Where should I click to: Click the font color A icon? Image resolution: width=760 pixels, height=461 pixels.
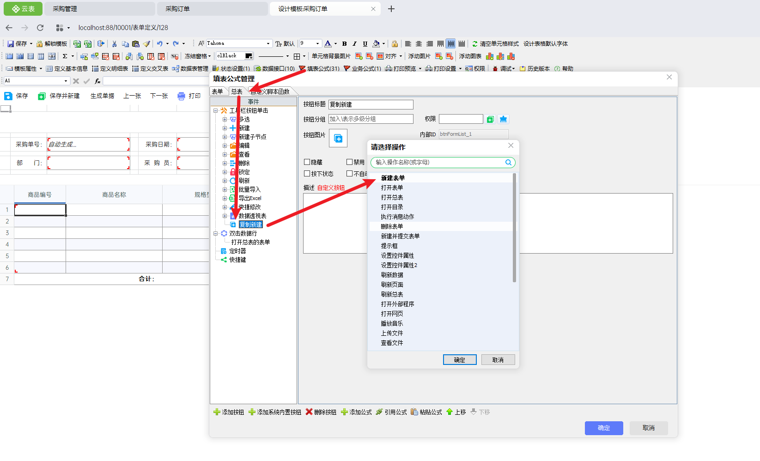click(328, 44)
